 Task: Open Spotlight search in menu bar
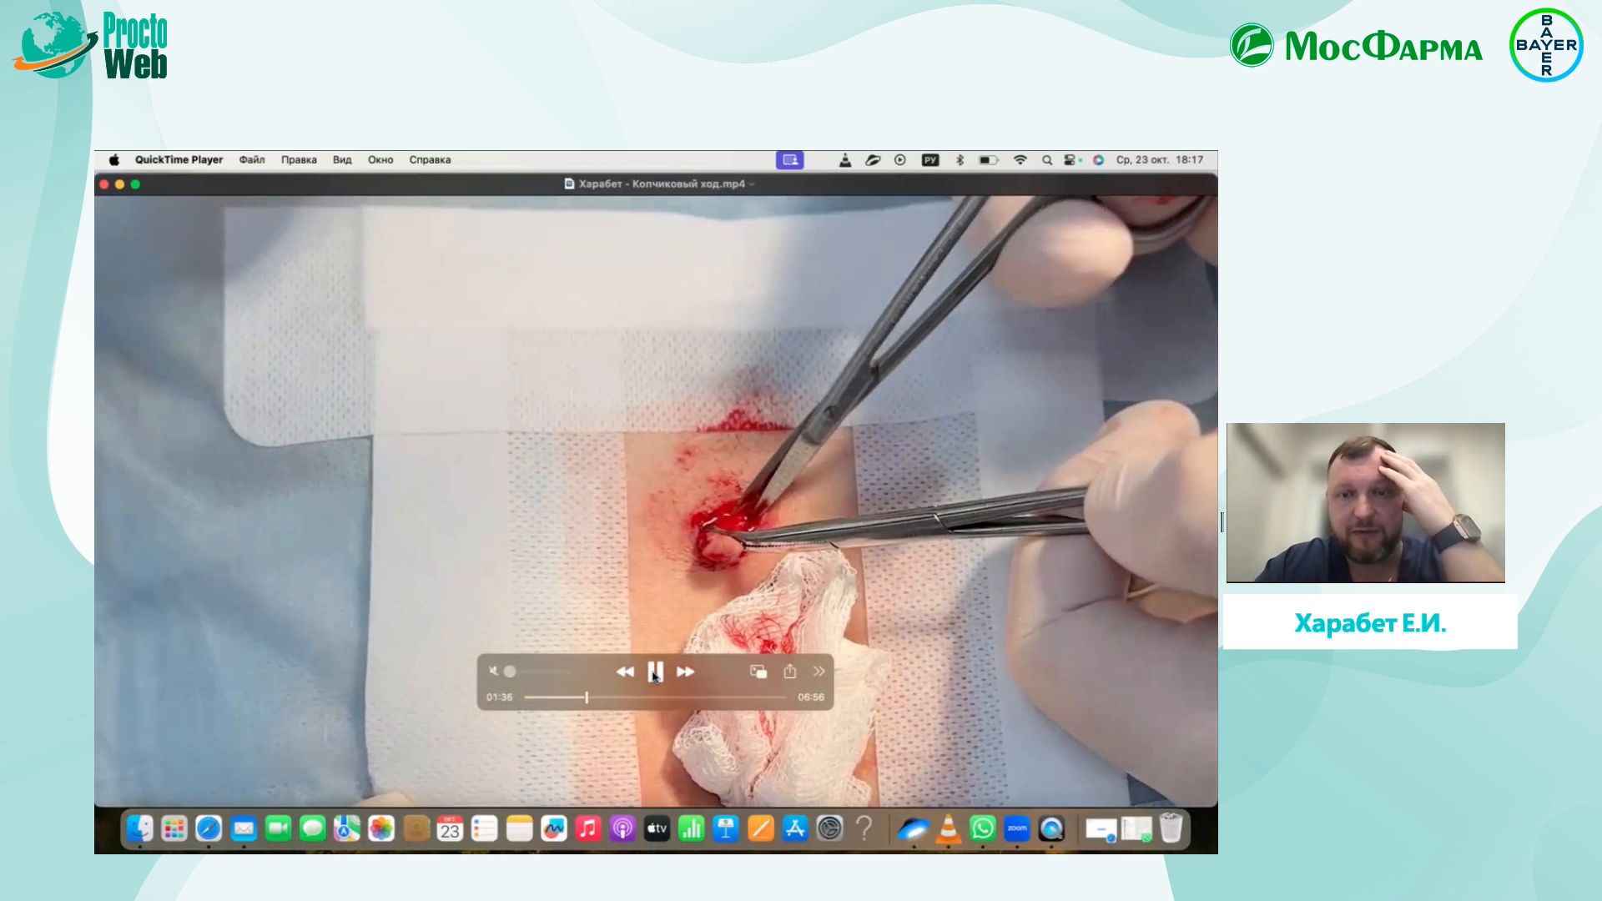[x=1046, y=160]
